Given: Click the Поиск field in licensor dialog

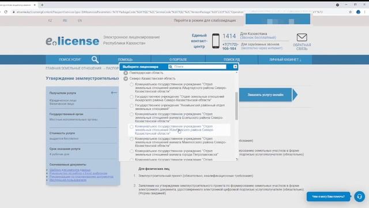Looking at the screenshot, I should click(200, 67).
